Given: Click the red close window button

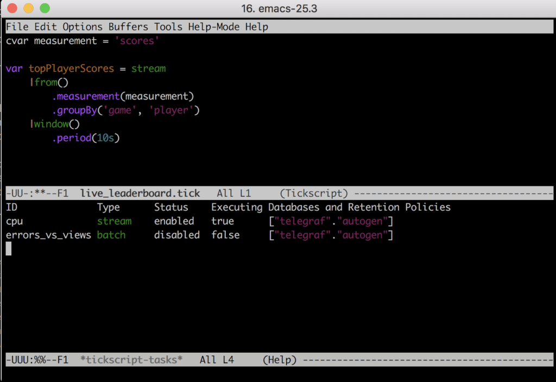Looking at the screenshot, I should pyautogui.click(x=12, y=8).
